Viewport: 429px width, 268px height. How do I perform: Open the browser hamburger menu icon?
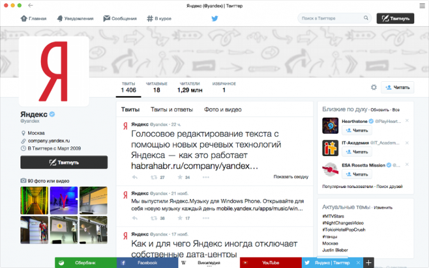[x=422, y=6]
